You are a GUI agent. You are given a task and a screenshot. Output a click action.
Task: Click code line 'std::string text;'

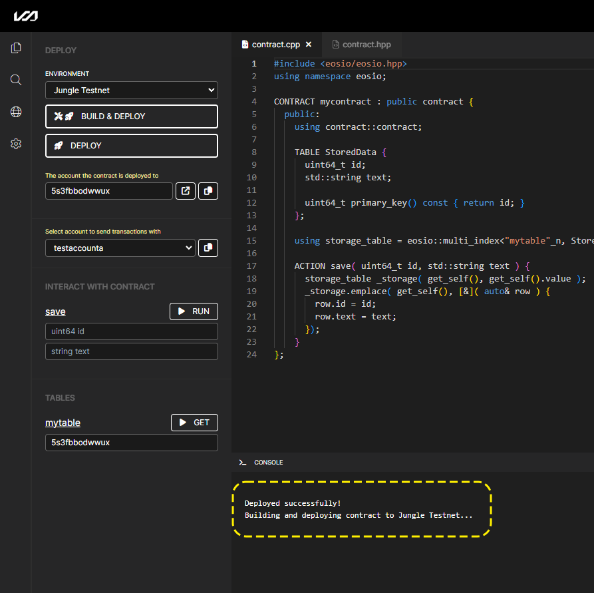[x=348, y=178]
